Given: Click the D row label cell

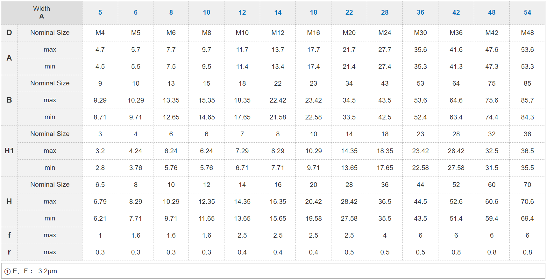Looking at the screenshot, I should (9, 32).
